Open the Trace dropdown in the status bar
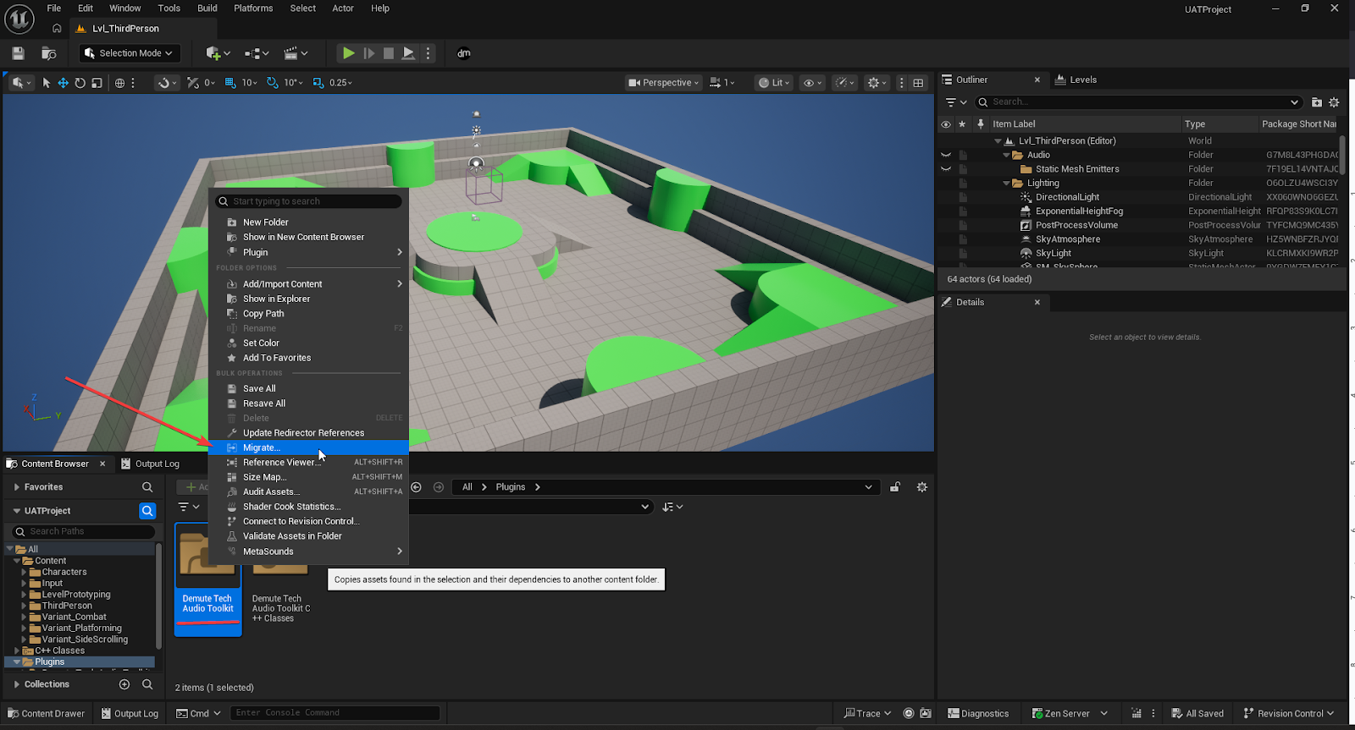 click(x=868, y=714)
